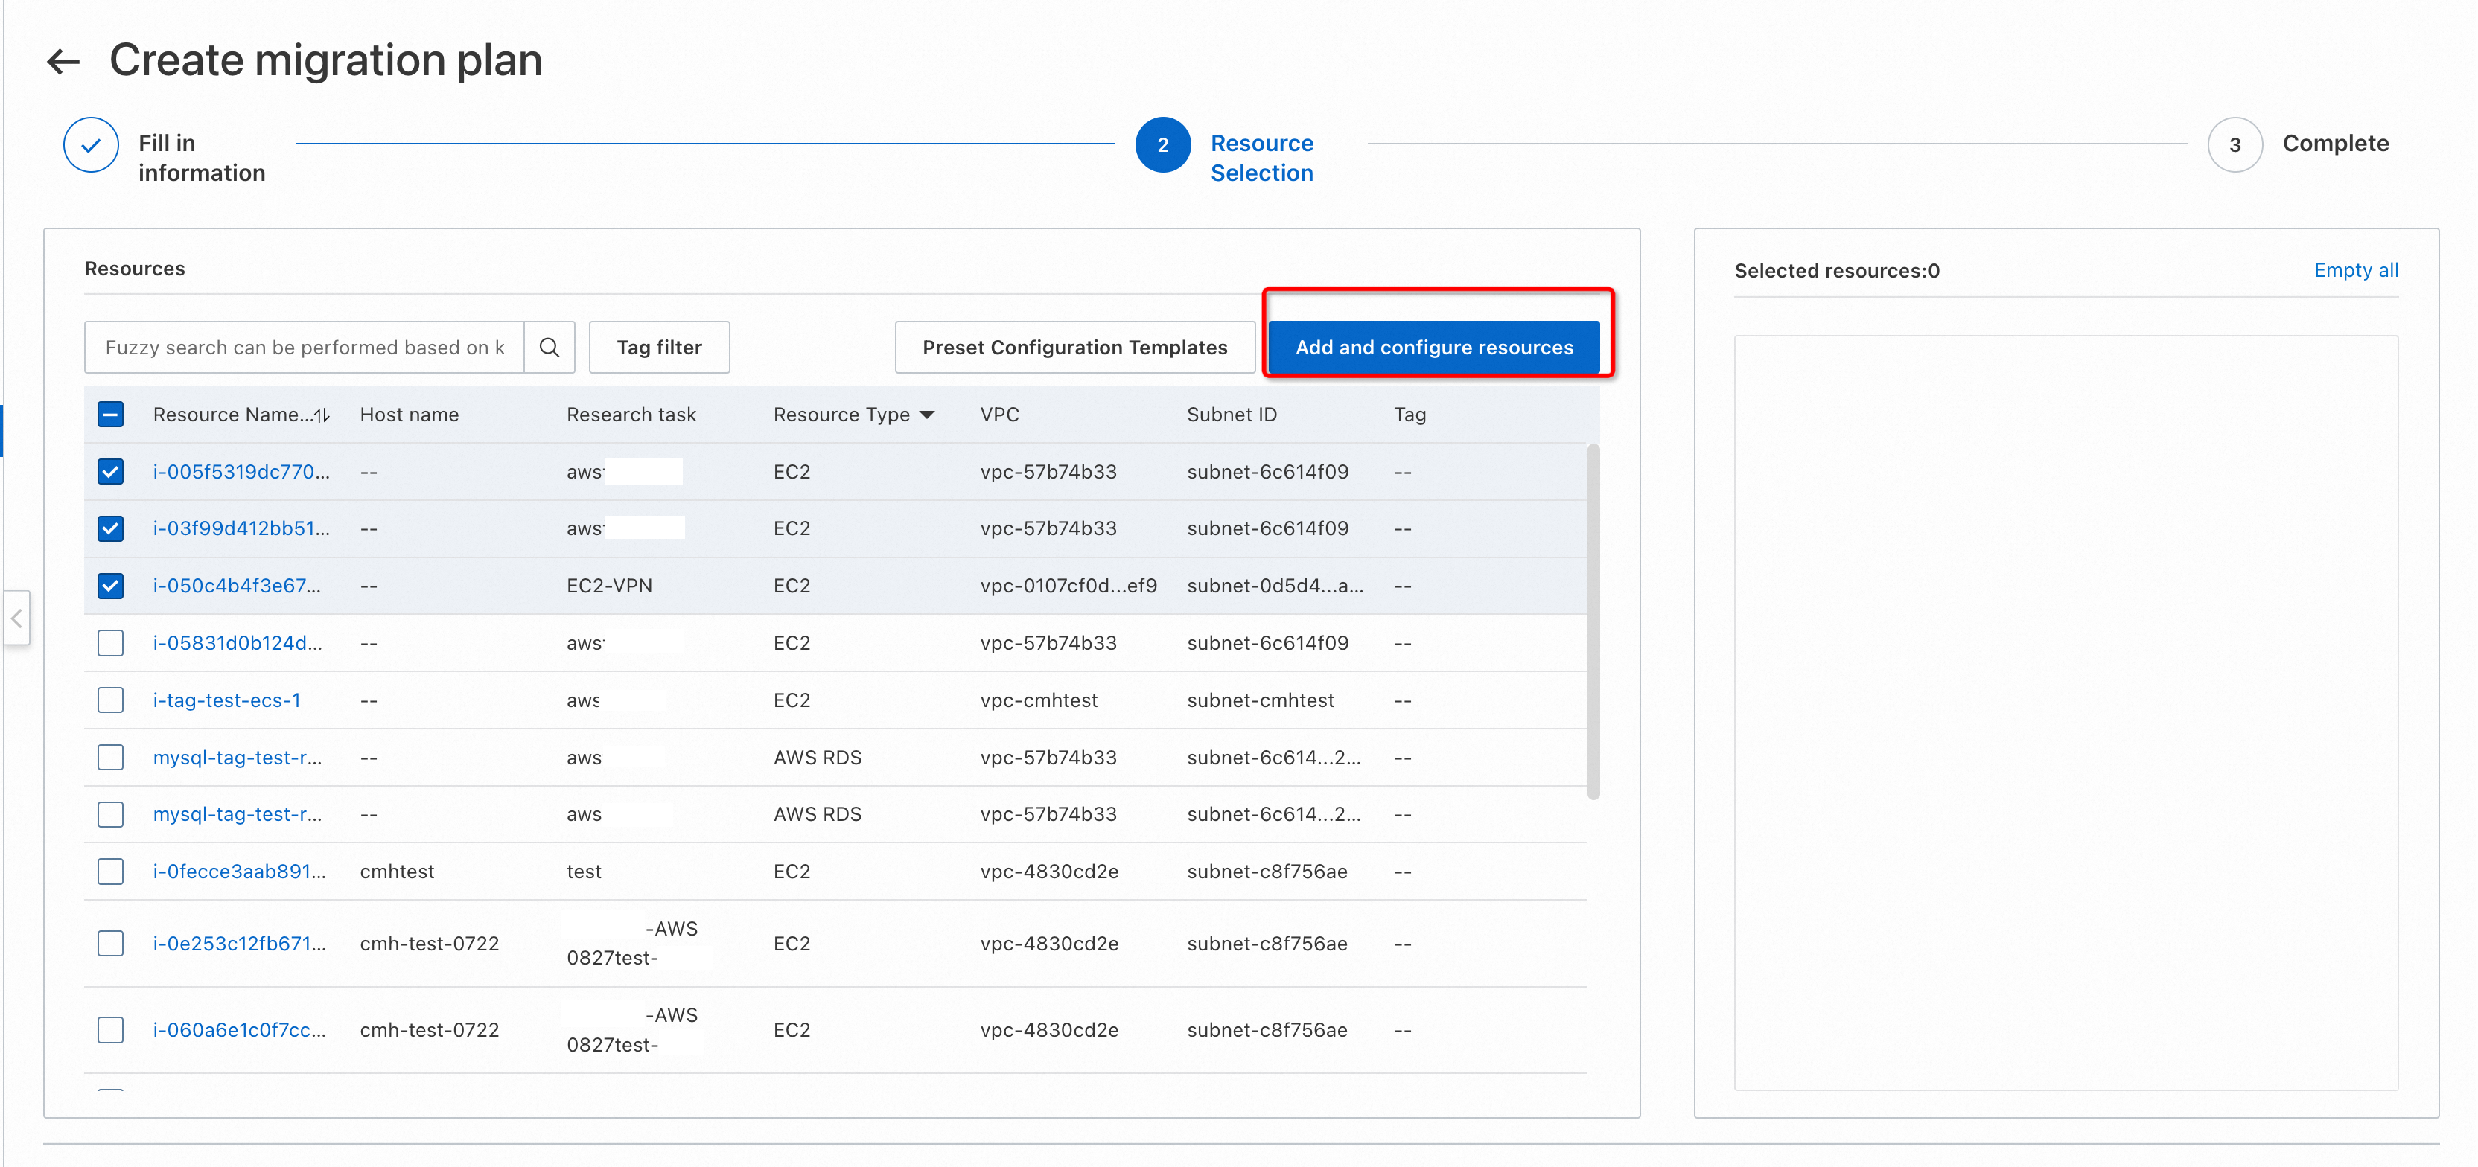This screenshot has width=2478, height=1167.
Task: Click the step 2 Resource Selection circle
Action: [x=1162, y=145]
